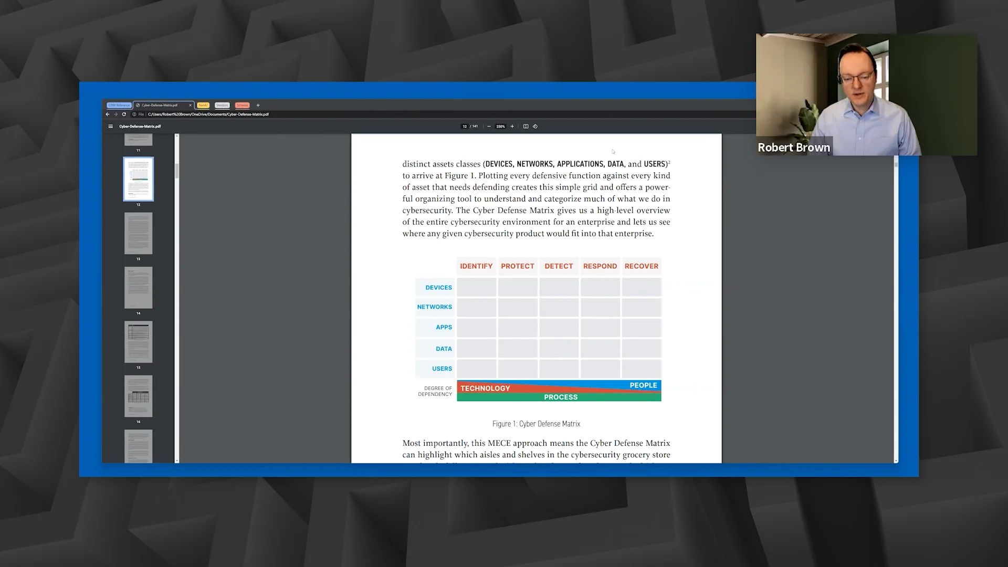Image resolution: width=1008 pixels, height=567 pixels.
Task: Reload the PDF page
Action: pos(124,114)
